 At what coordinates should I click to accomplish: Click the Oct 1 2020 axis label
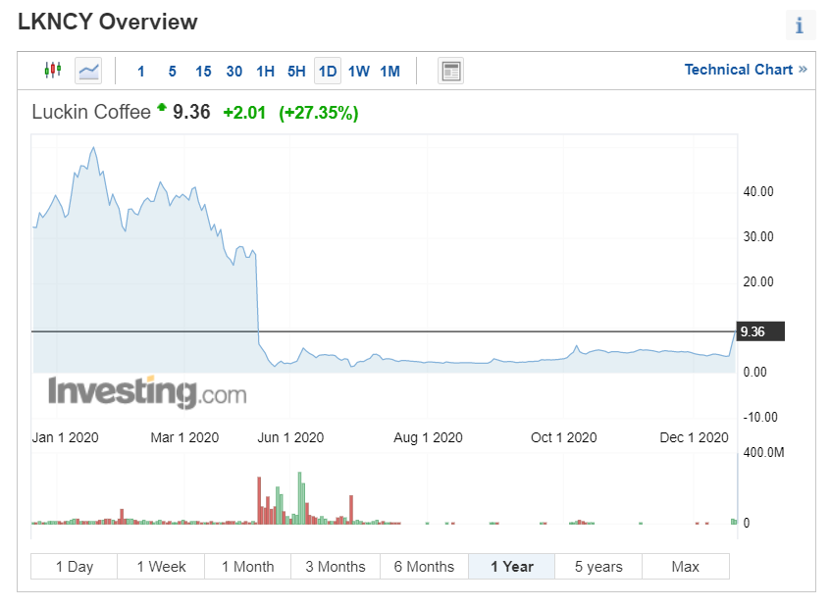[564, 437]
